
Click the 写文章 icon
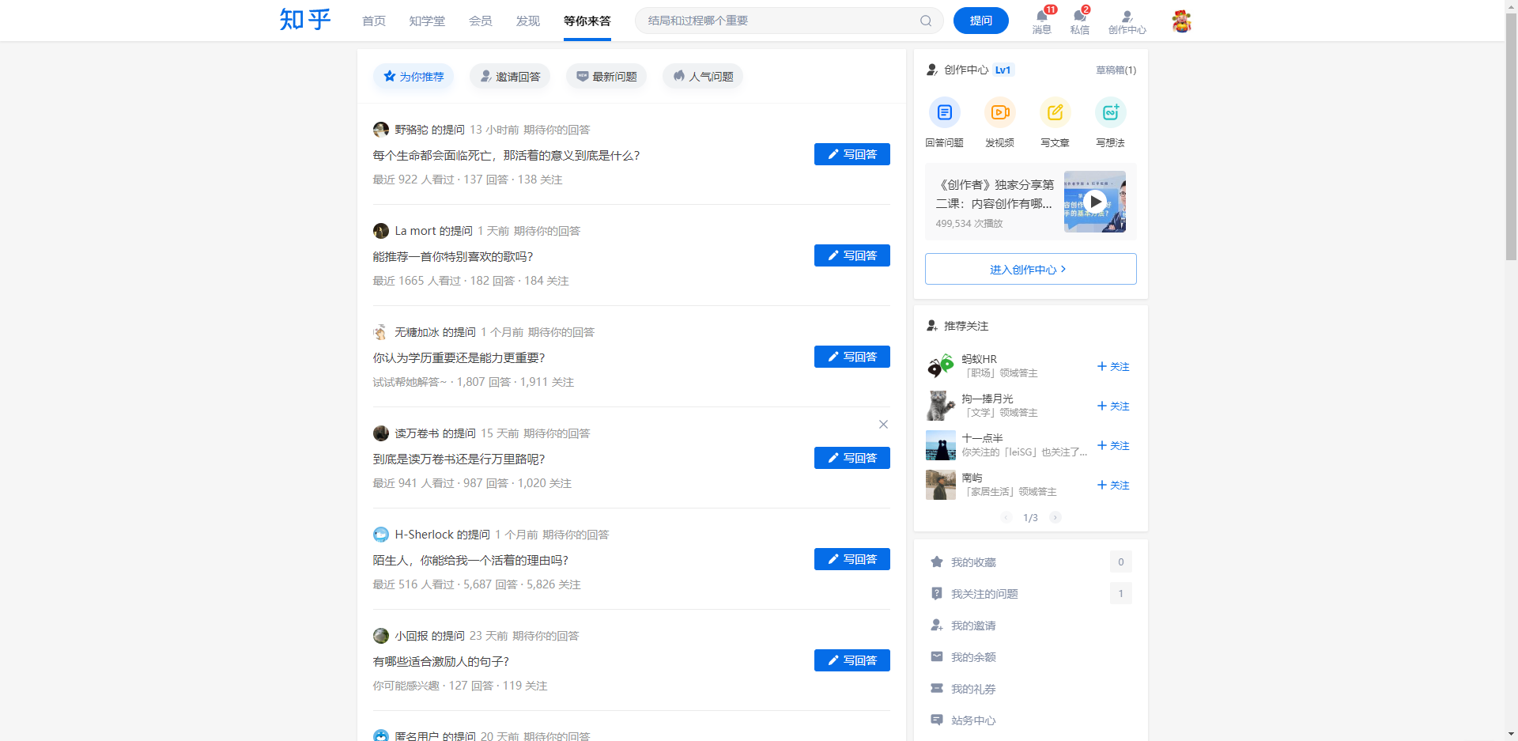1055,112
